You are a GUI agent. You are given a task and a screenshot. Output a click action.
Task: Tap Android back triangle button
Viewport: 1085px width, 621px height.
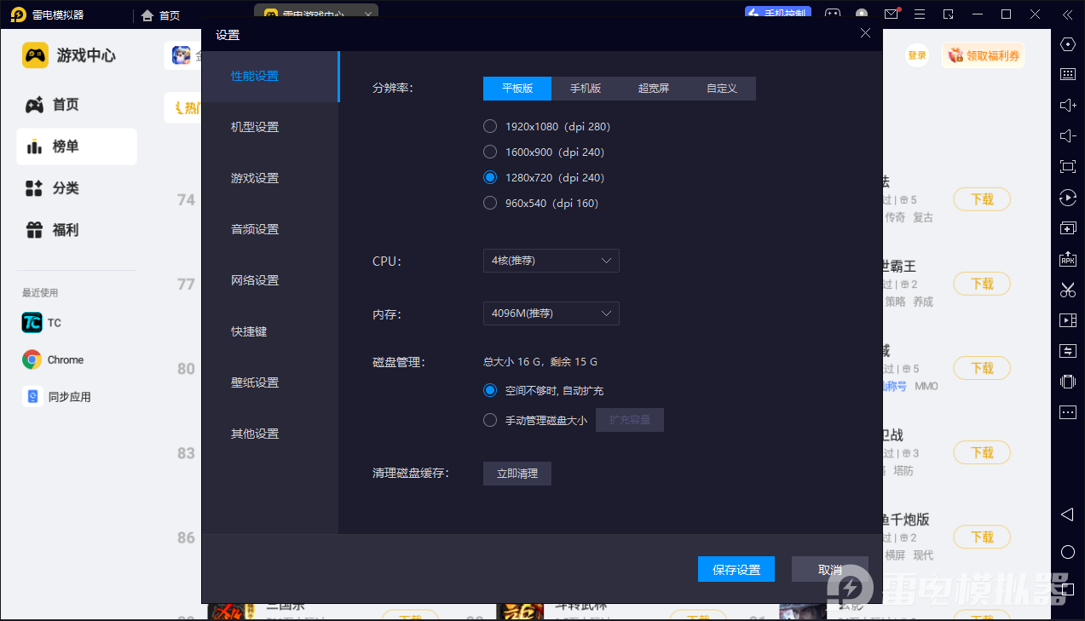[x=1067, y=515]
